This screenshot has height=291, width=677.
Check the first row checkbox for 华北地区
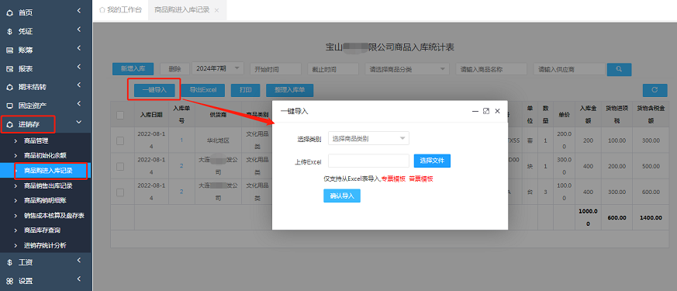pos(120,140)
